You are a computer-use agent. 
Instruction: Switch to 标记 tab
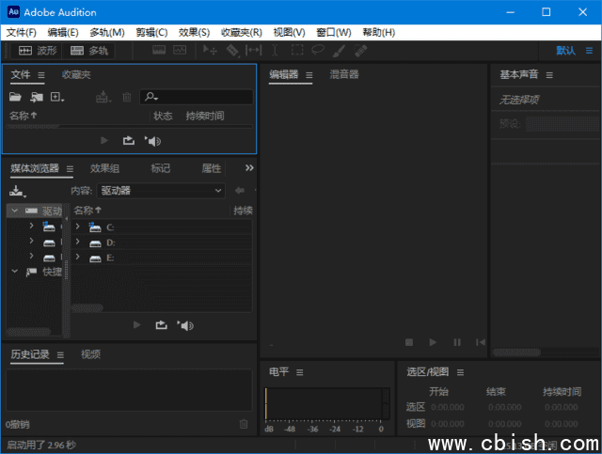161,168
